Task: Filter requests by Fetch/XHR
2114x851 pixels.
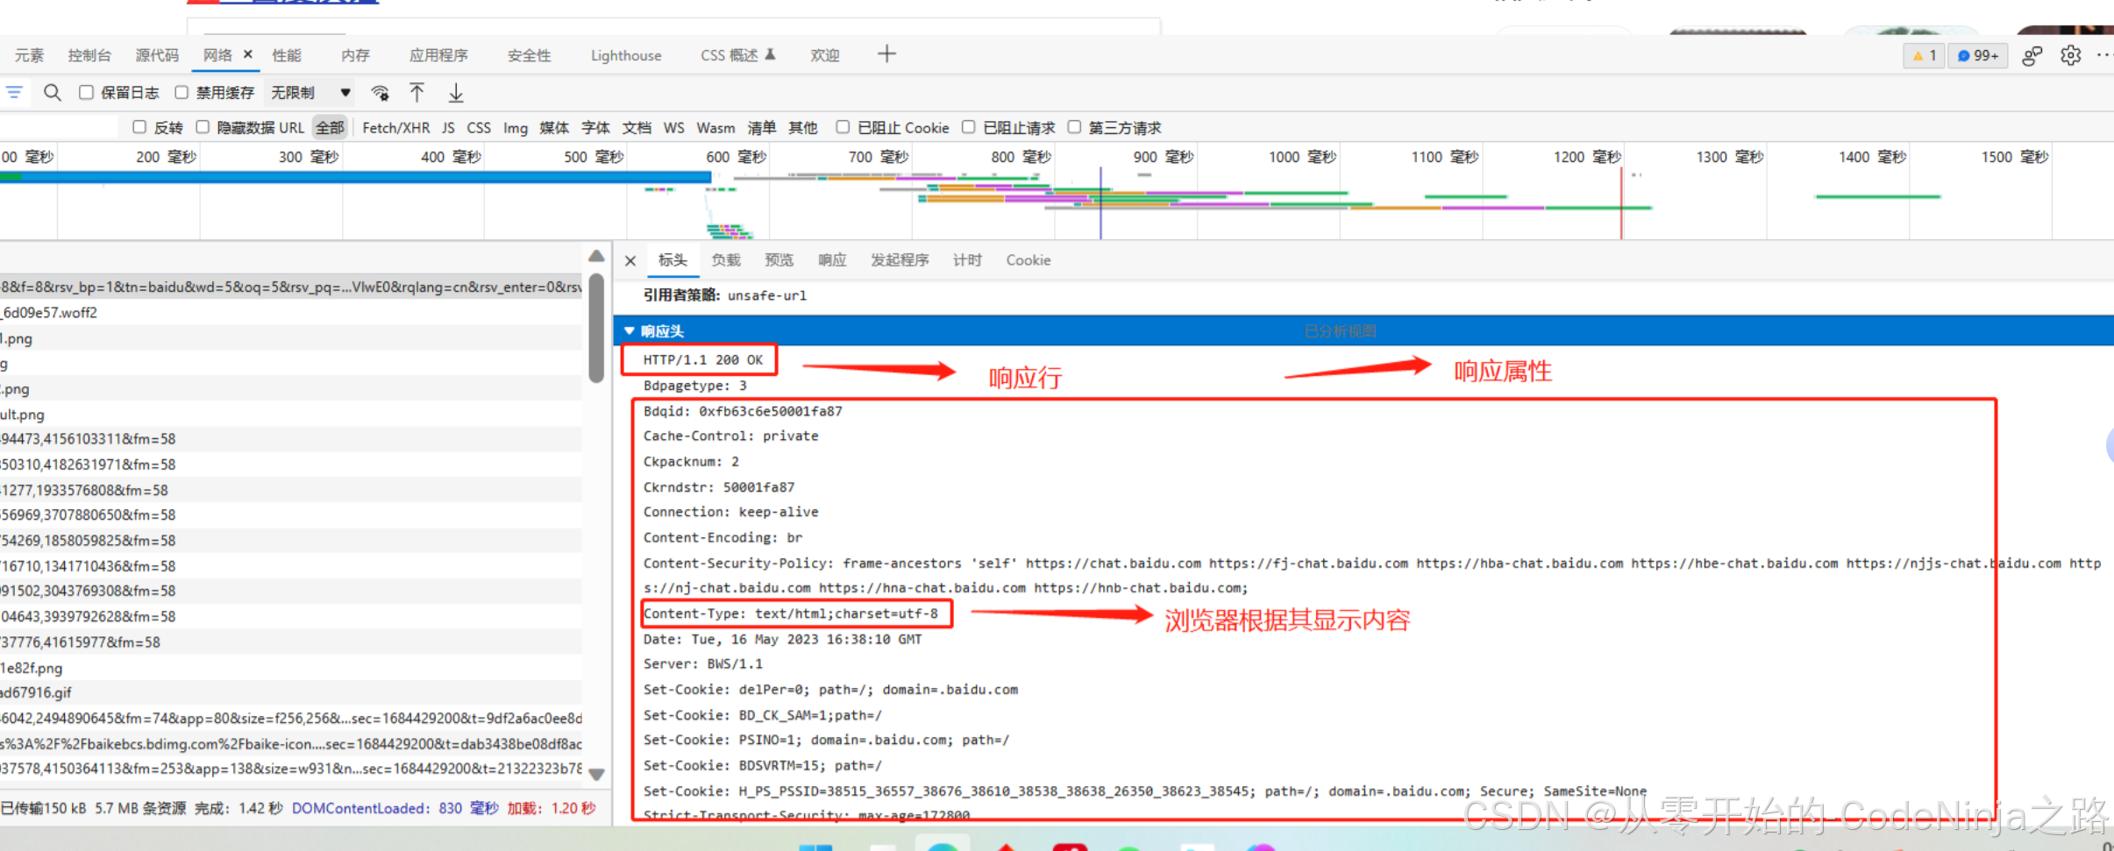Action: [x=396, y=128]
